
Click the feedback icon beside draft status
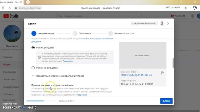coord(162,24)
